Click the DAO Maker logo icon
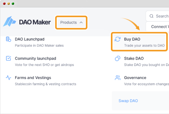This screenshot has height=114, width=169. (10, 21)
